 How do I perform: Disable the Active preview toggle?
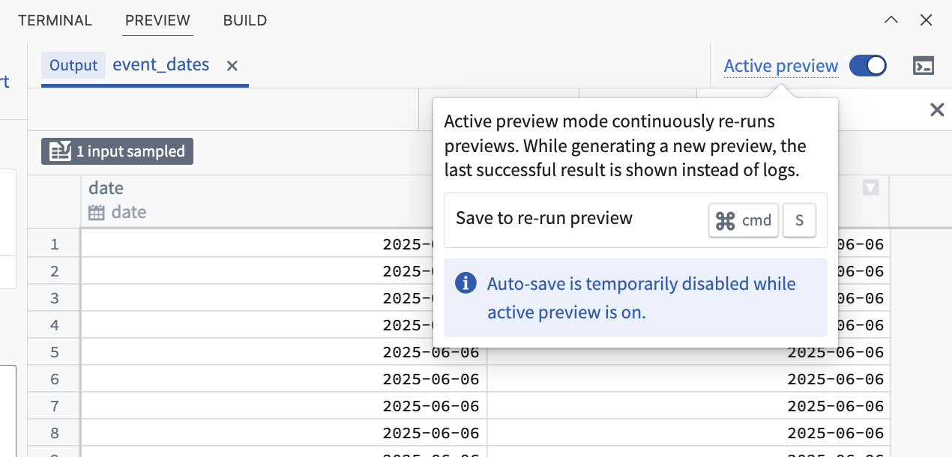point(867,66)
